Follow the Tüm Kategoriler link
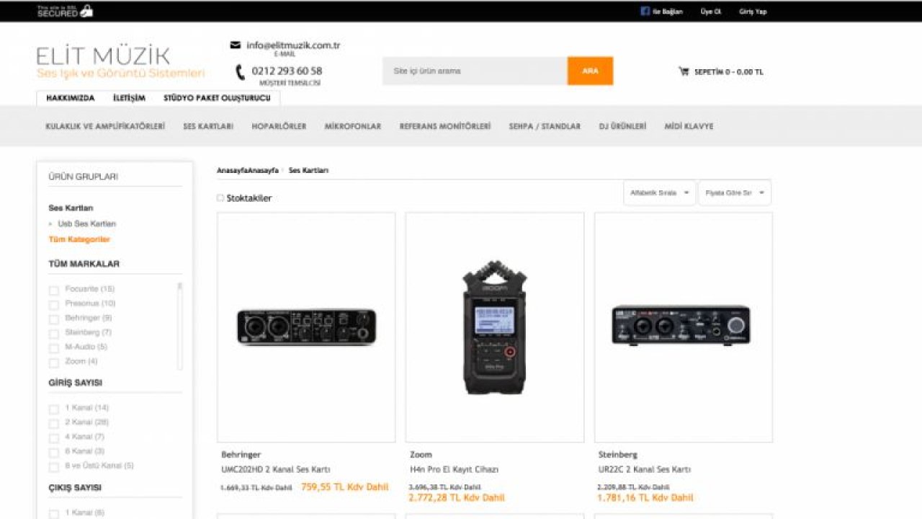The width and height of the screenshot is (922, 519). (x=79, y=239)
